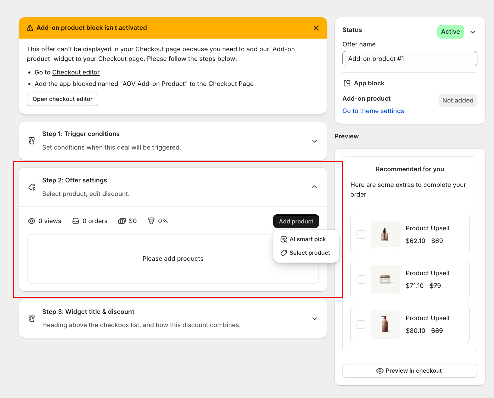Screen dimensions: 494x398
Task: Check the $71.10 Product Upsell checkbox
Action: click(x=361, y=280)
